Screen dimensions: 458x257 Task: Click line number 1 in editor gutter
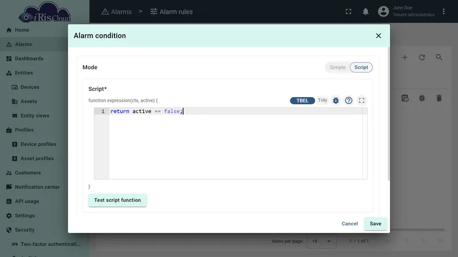102,111
